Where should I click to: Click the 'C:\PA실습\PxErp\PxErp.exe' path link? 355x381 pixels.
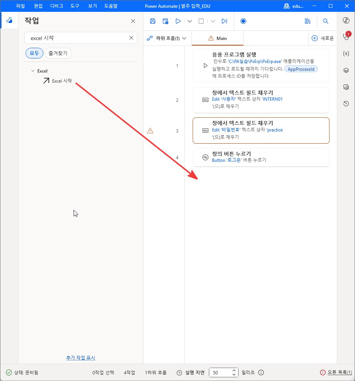tap(255, 61)
